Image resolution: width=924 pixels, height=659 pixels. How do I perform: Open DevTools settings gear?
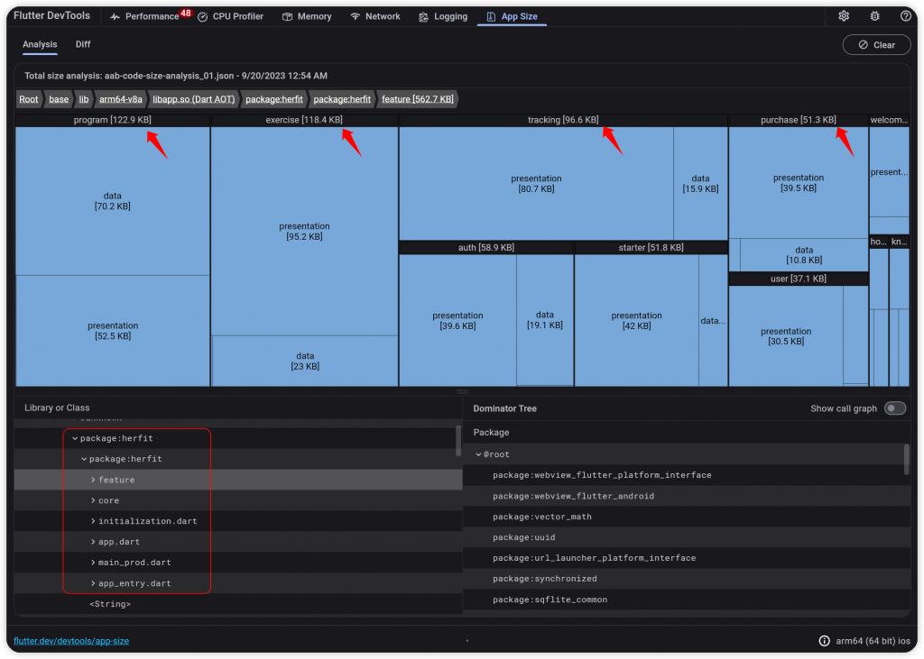click(x=844, y=16)
